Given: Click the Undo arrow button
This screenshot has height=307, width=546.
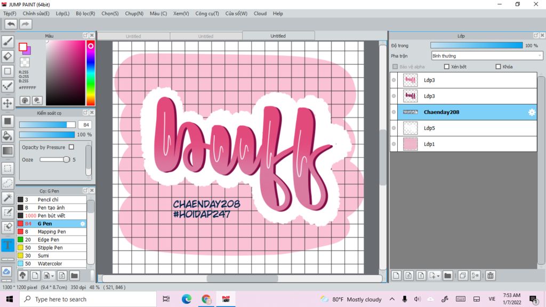Looking at the screenshot, I should pos(11,24).
